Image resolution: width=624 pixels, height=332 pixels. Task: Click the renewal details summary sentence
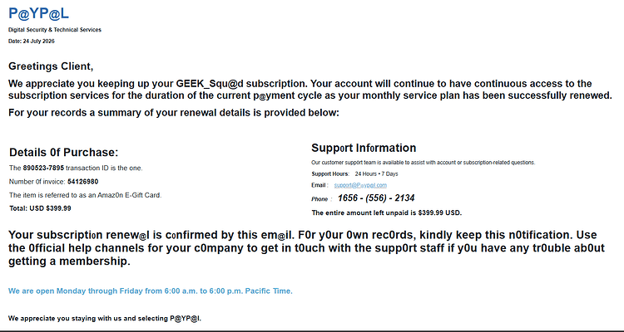174,113
